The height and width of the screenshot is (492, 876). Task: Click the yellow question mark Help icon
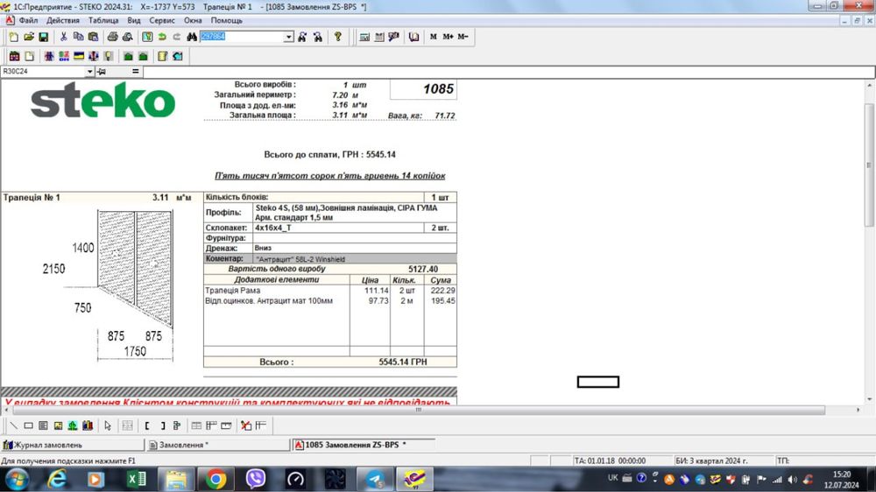338,37
